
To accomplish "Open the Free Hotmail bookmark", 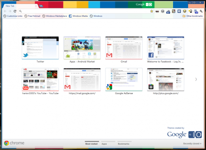I will 33,16.
